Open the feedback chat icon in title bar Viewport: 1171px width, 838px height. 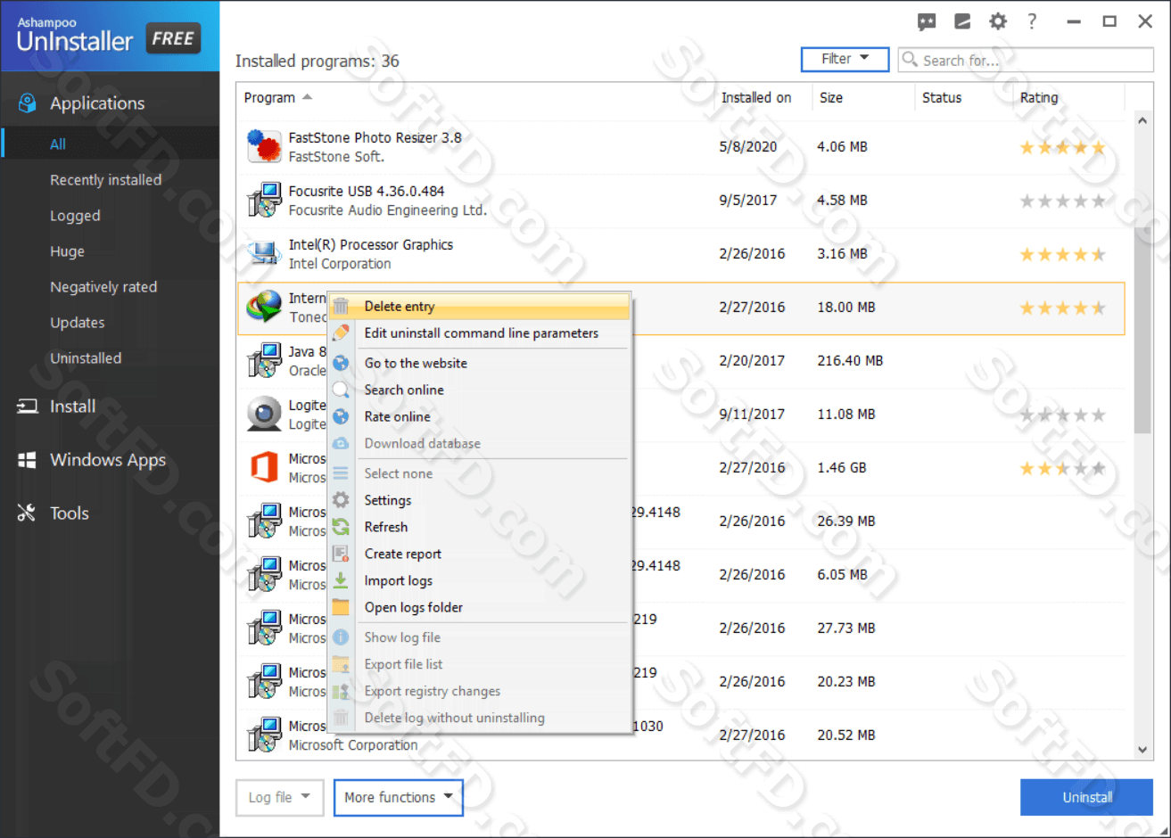(927, 21)
